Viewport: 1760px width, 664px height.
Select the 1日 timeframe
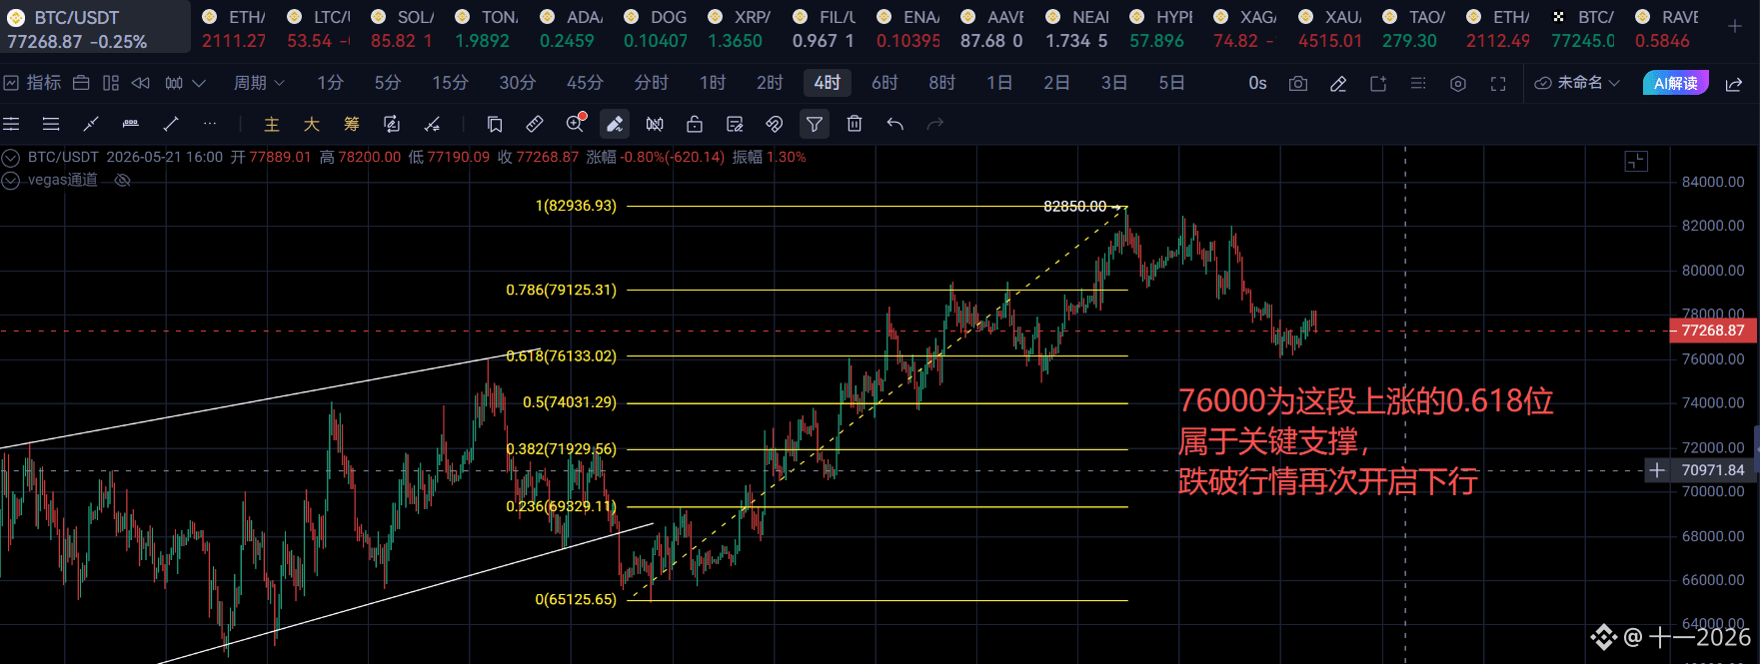(999, 83)
